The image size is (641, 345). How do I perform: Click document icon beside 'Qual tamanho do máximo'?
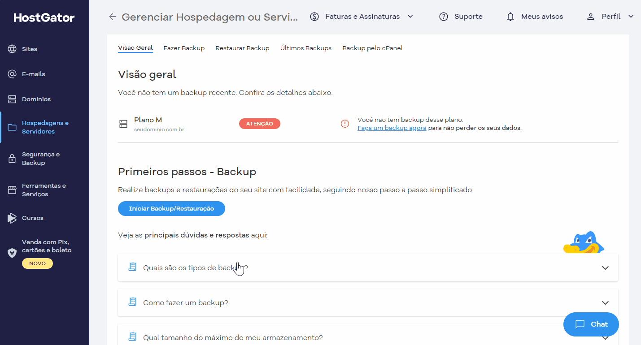(132, 336)
